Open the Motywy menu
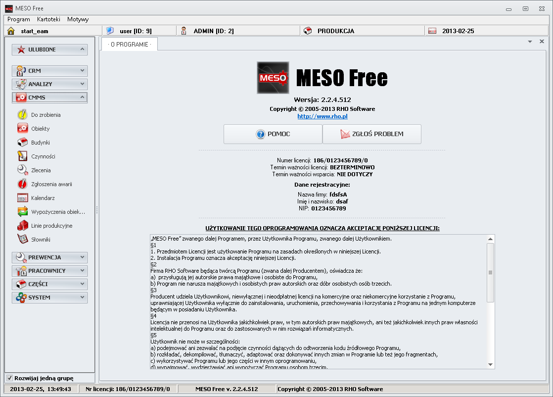Viewport: 553px width, 397px height. (x=78, y=19)
